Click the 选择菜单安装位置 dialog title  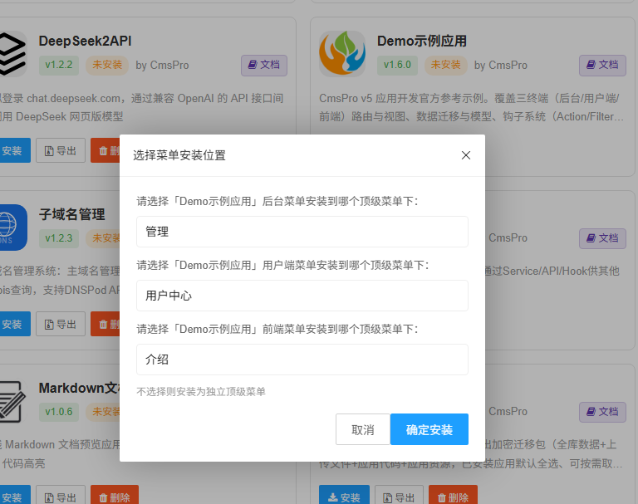tap(179, 155)
